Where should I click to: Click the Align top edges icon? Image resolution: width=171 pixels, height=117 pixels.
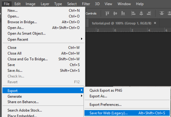(x=107, y=13)
